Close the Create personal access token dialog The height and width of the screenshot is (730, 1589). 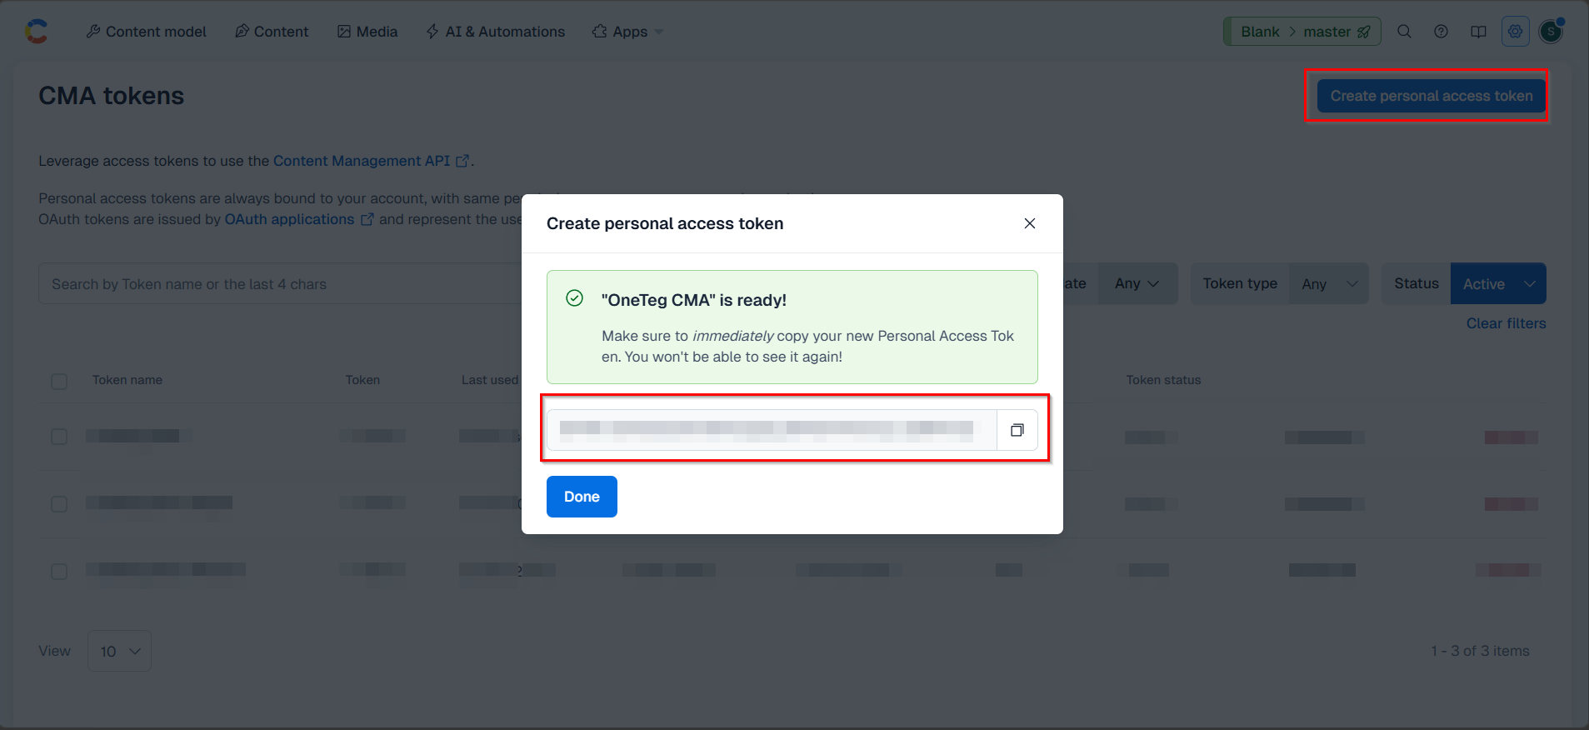point(1030,223)
